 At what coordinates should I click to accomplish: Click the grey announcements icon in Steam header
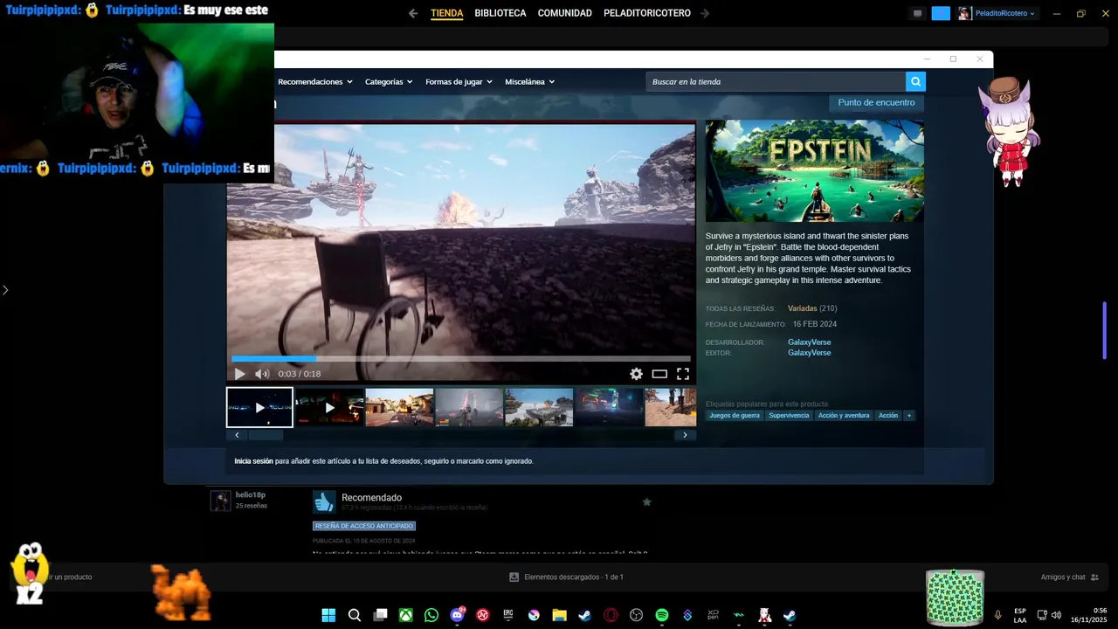pyautogui.click(x=917, y=13)
